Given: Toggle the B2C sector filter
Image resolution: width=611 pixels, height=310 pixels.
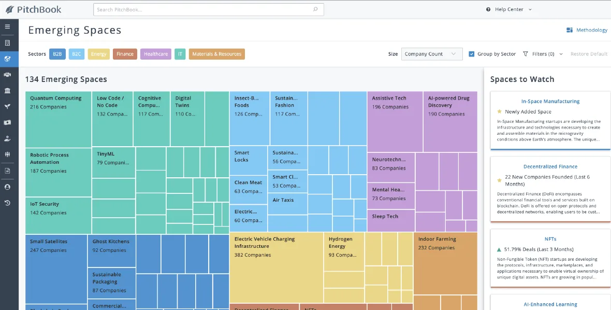Looking at the screenshot, I should [77, 54].
